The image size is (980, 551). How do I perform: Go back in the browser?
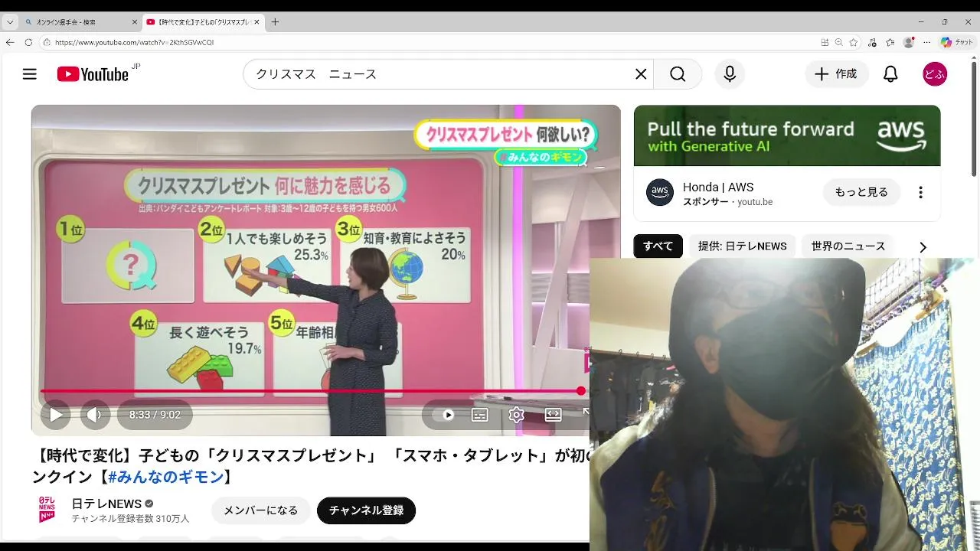pyautogui.click(x=10, y=42)
